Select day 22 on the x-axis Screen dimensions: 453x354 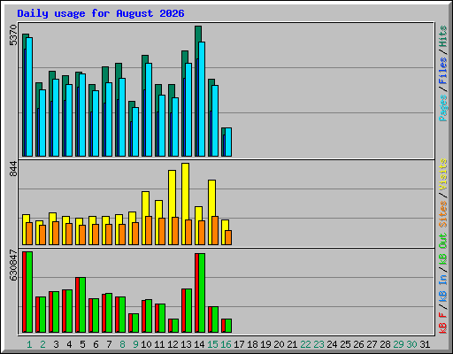pos(305,344)
